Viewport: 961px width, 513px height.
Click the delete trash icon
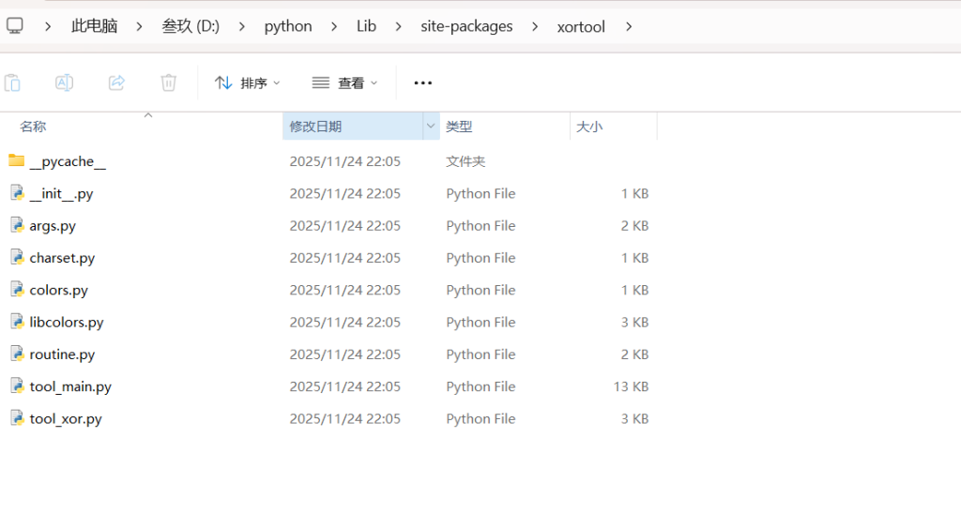[x=168, y=83]
